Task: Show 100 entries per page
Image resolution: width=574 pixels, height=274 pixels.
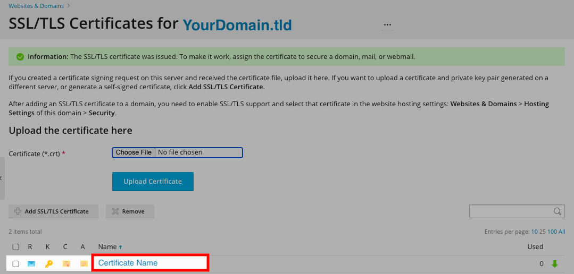Action: (x=552, y=232)
